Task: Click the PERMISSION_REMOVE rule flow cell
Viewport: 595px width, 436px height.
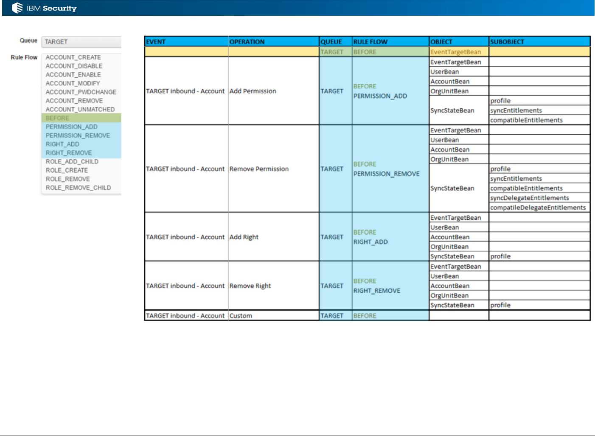Action: click(x=390, y=169)
